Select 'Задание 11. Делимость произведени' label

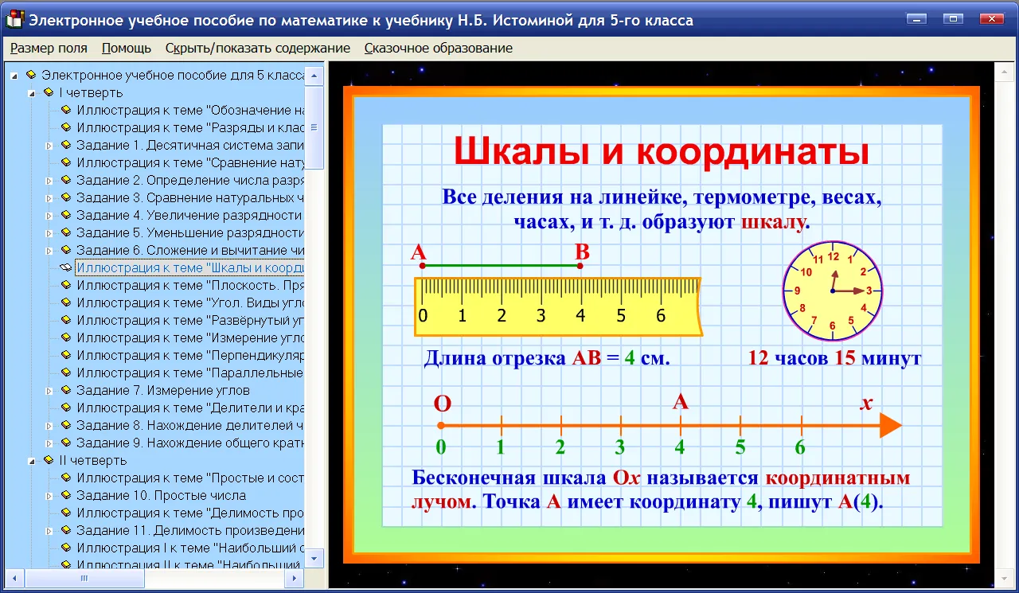click(x=190, y=530)
